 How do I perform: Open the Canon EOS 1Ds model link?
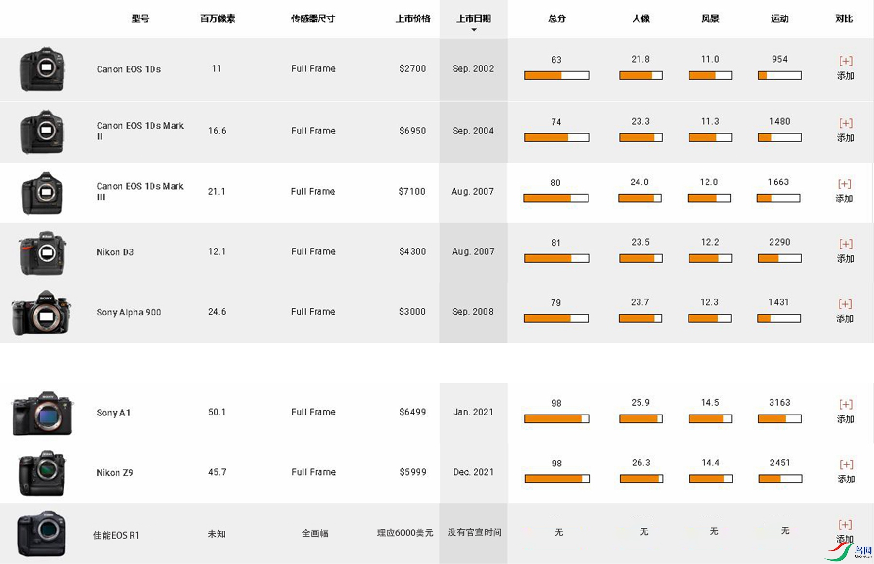tap(129, 69)
